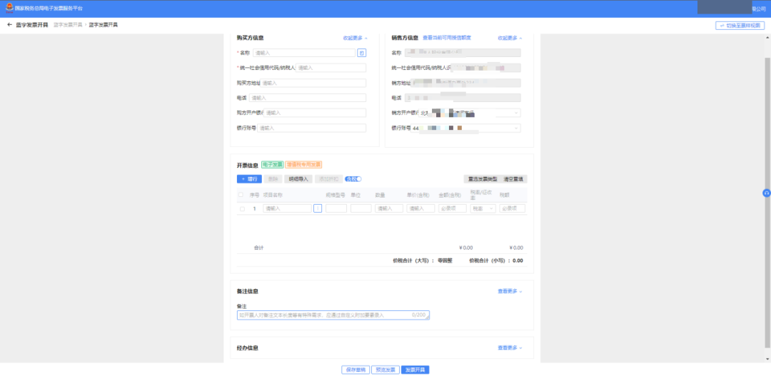Viewport: 771px width, 376px height.
Task: Check the checkbox for row 1
Action: (242, 208)
